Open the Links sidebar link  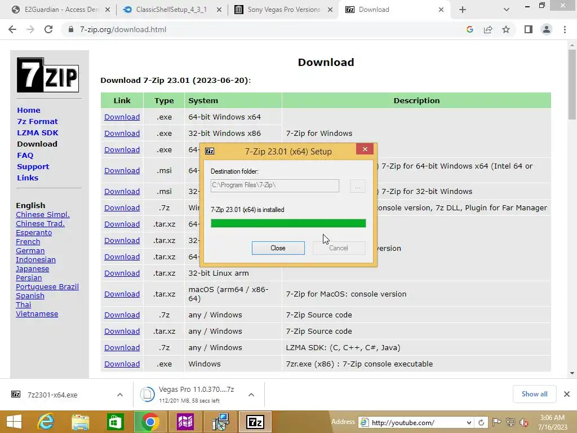coord(28,178)
